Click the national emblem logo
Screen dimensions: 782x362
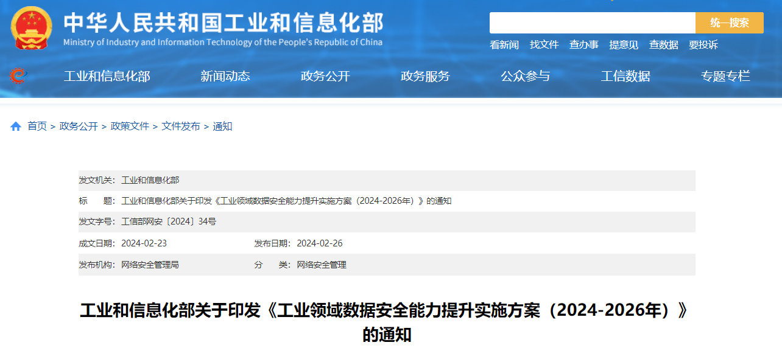tap(32, 28)
